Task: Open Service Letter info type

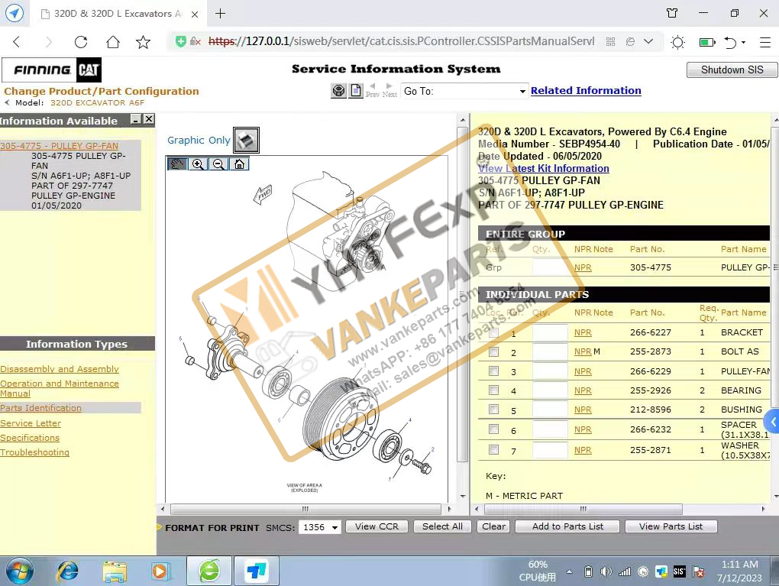Action: tap(31, 423)
